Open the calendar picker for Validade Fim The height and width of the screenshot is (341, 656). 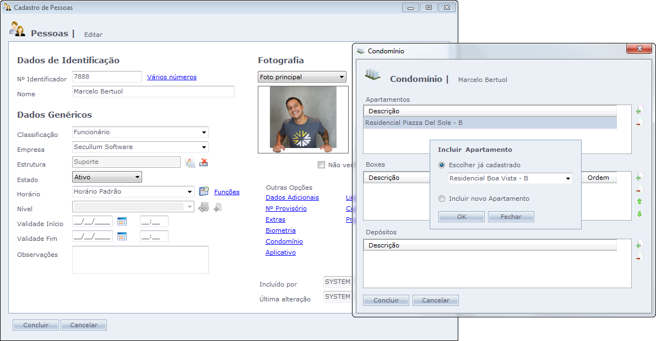pyautogui.click(x=122, y=237)
